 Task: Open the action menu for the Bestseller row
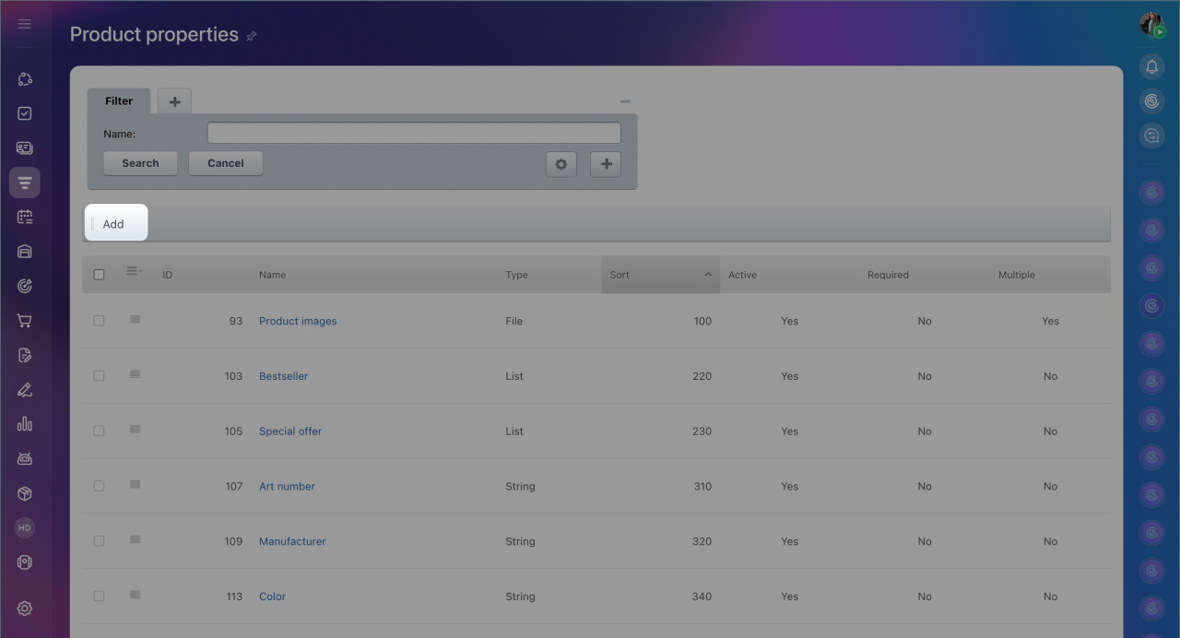[135, 374]
